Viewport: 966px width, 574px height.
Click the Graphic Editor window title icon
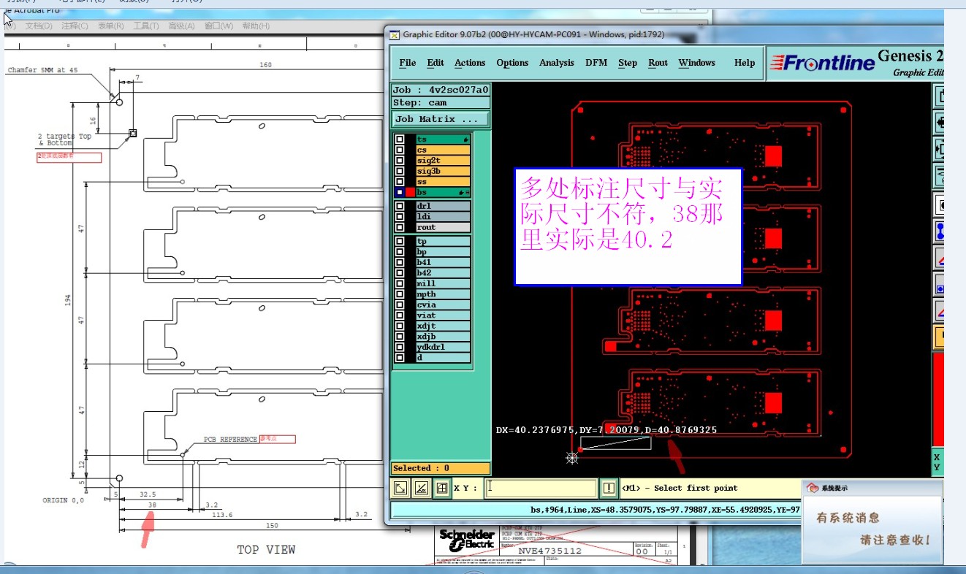tap(395, 34)
